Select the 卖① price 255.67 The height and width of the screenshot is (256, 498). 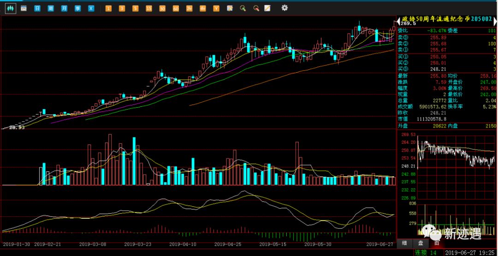point(439,50)
